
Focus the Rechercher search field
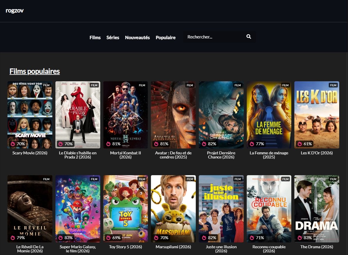tap(214, 37)
